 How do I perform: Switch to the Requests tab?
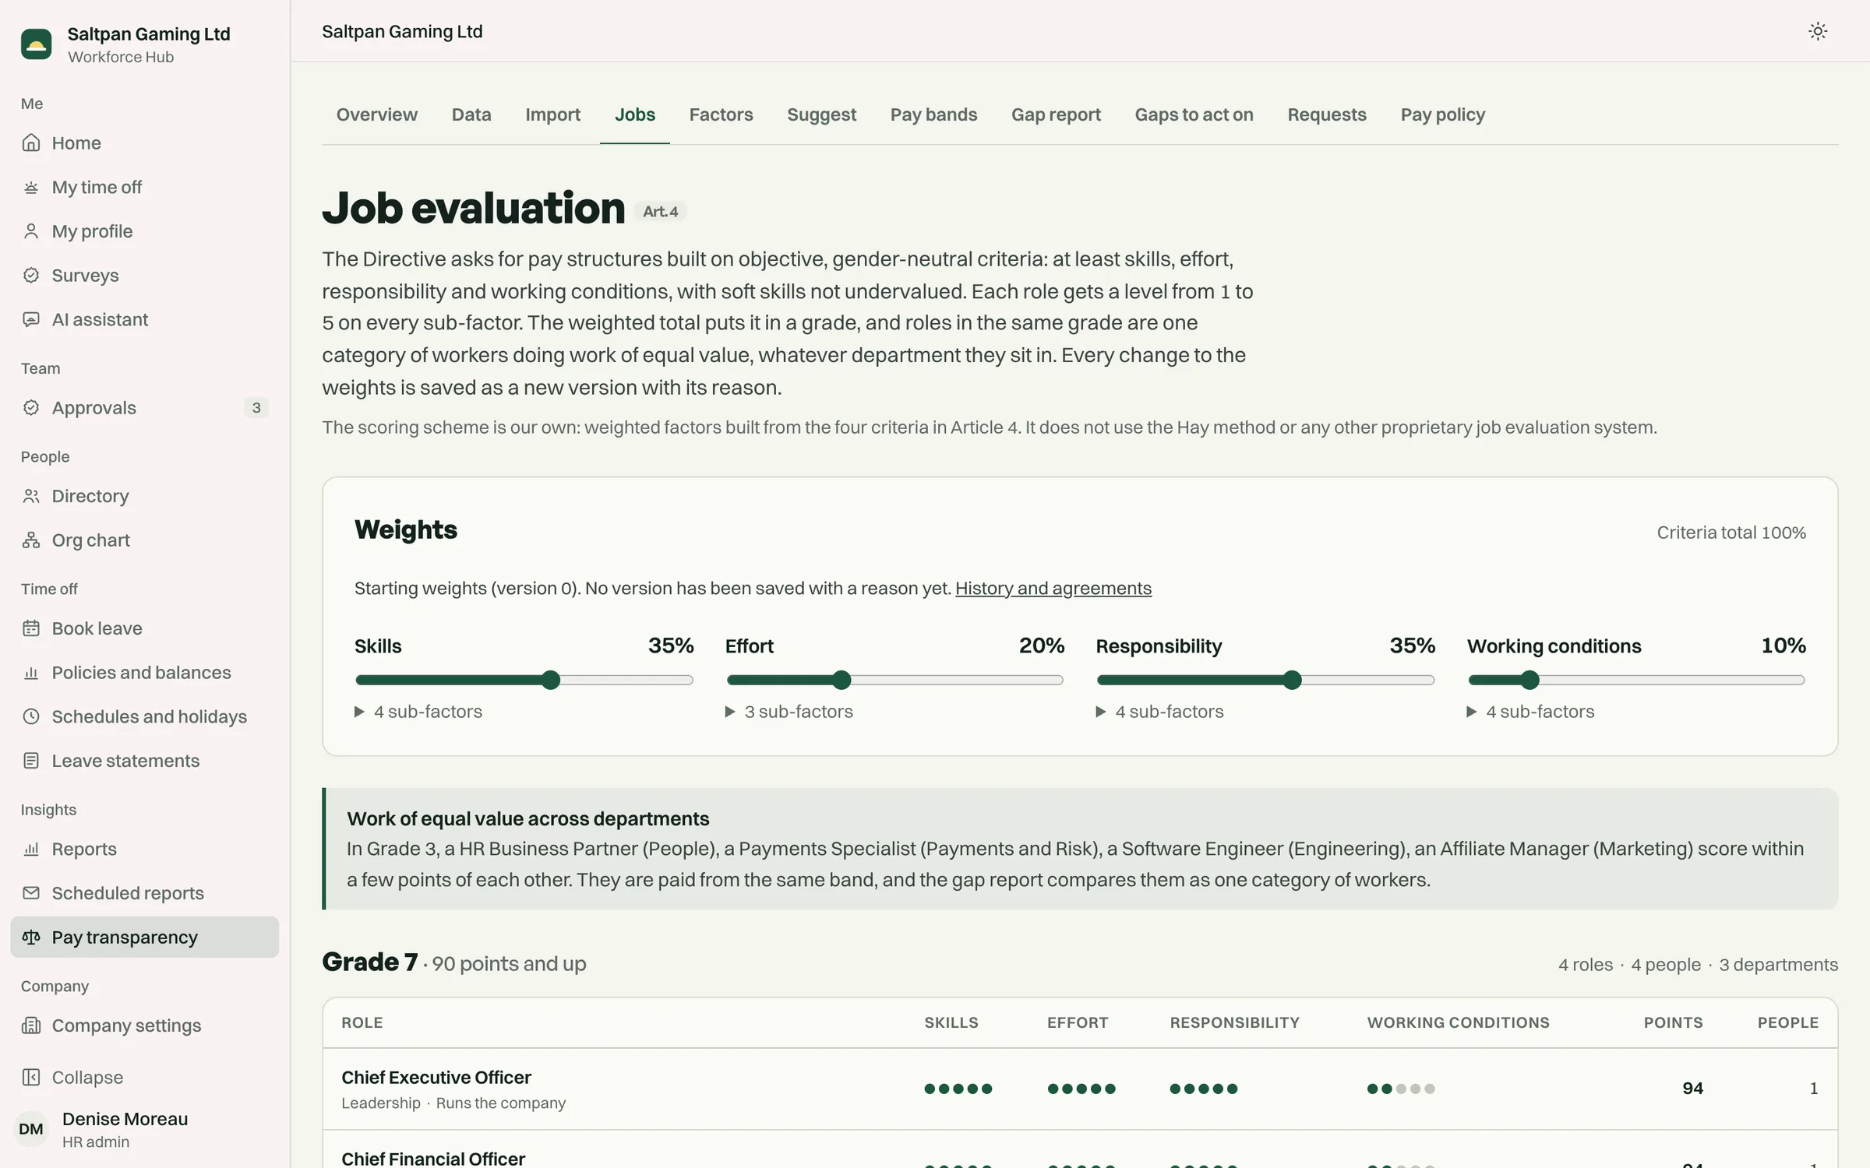1327,114
